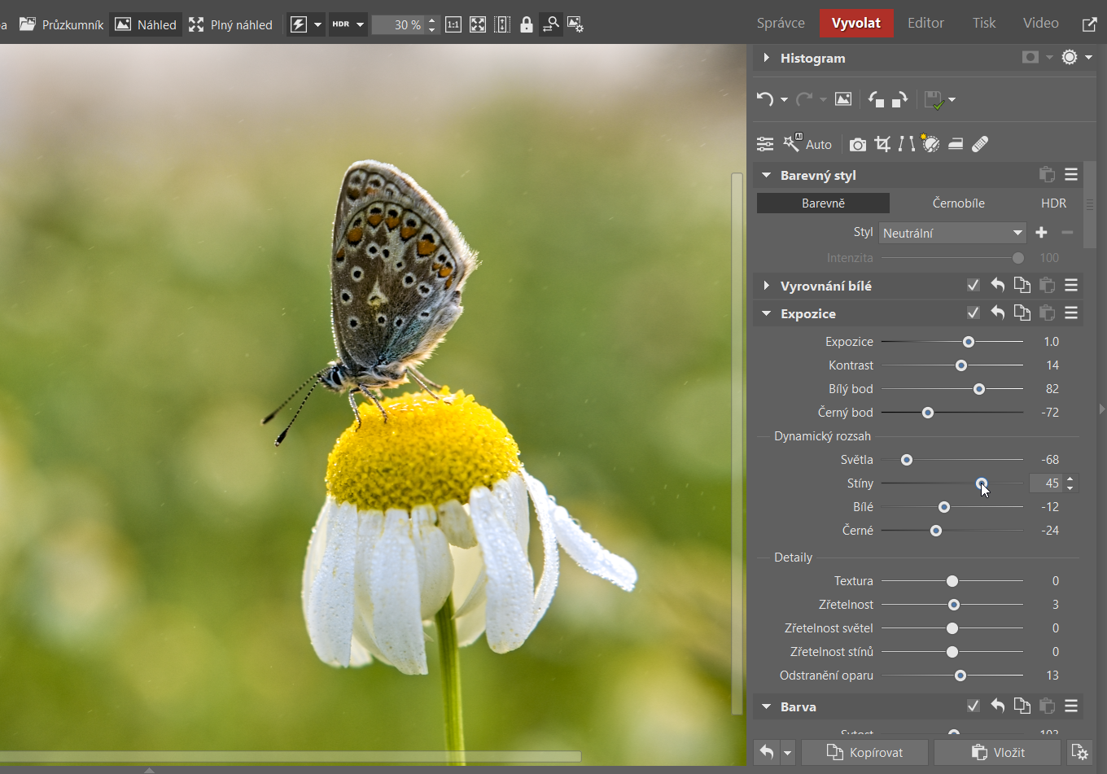The height and width of the screenshot is (774, 1107).
Task: Select the Černobíle color style tab
Action: point(958,203)
